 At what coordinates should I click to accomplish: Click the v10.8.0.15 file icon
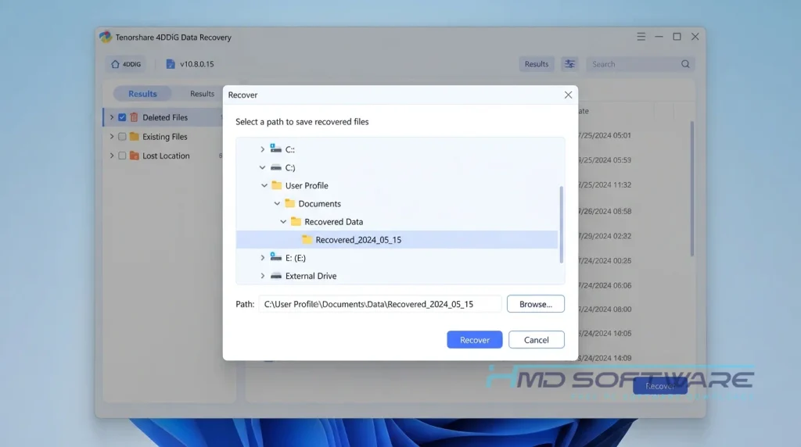(x=171, y=64)
